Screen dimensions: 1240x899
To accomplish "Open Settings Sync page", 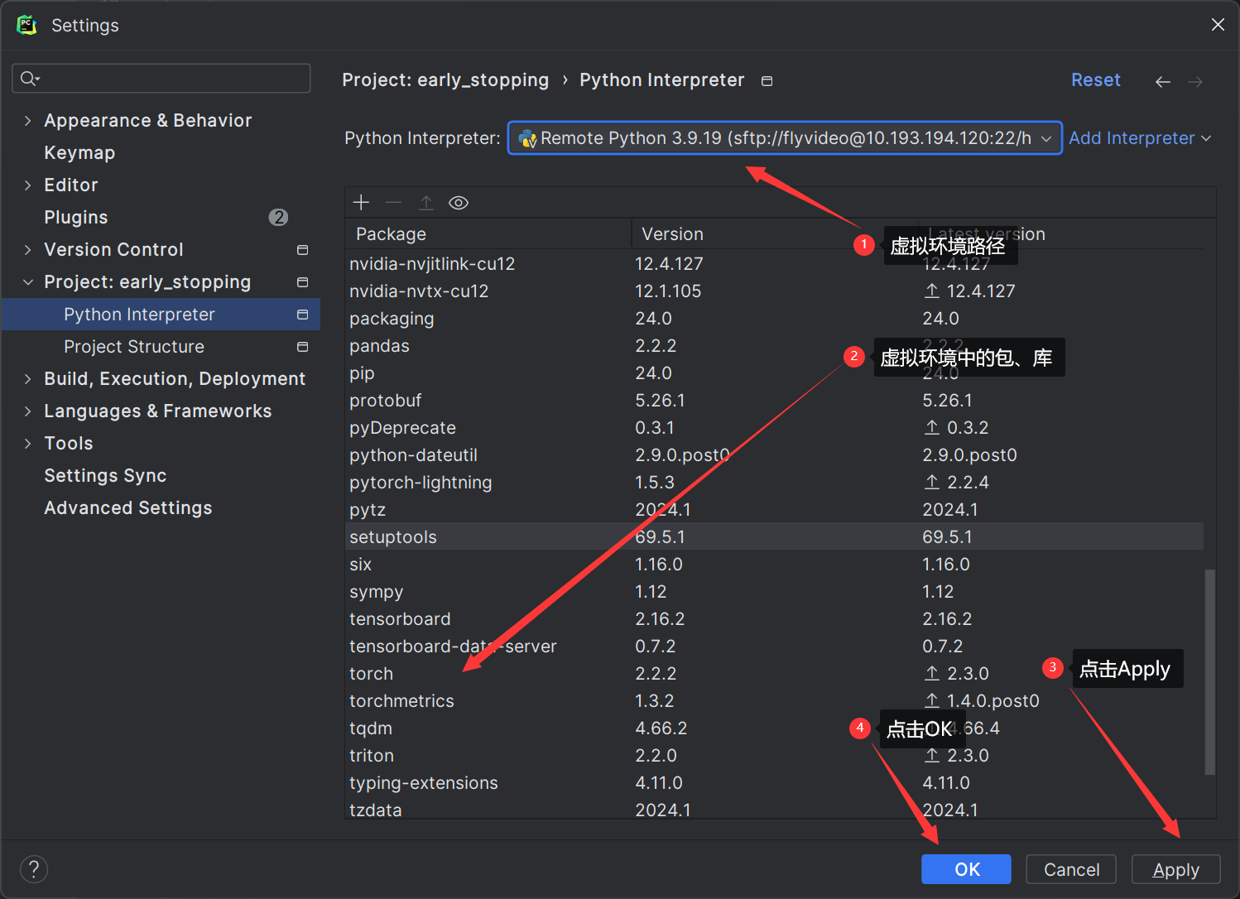I will (x=105, y=476).
